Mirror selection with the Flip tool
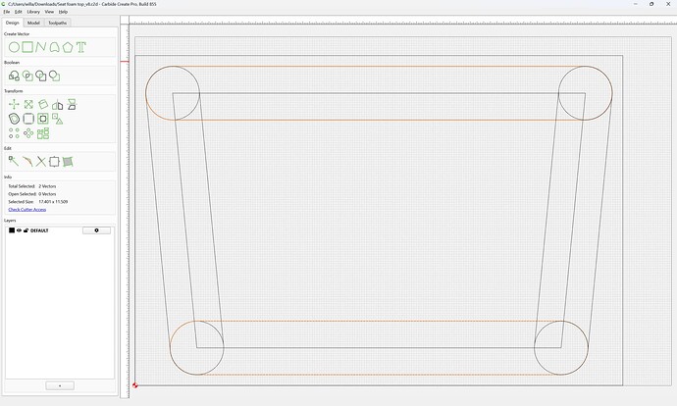The image size is (677, 406). [58, 104]
